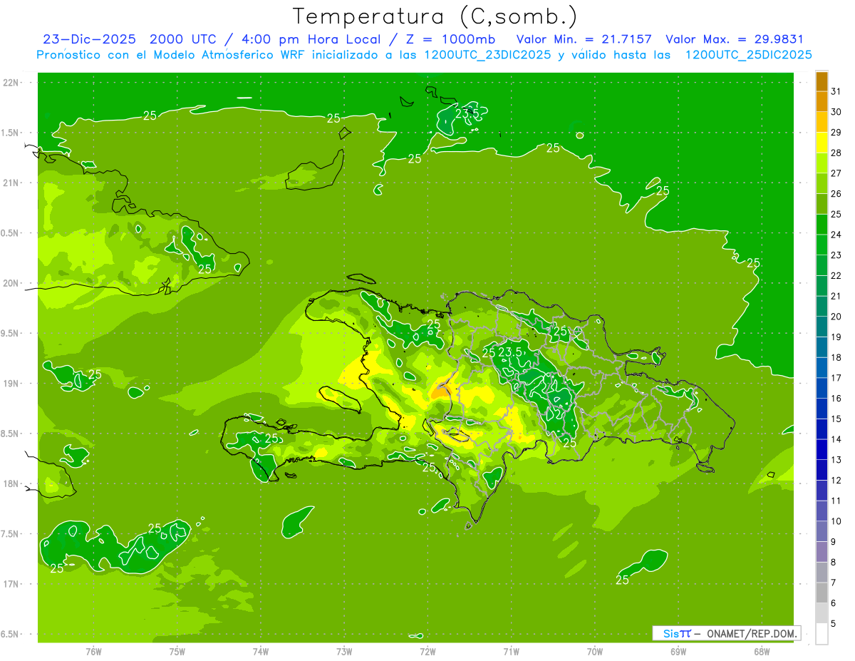
Task: Click the '73W' longitude axis label
Action: (344, 651)
